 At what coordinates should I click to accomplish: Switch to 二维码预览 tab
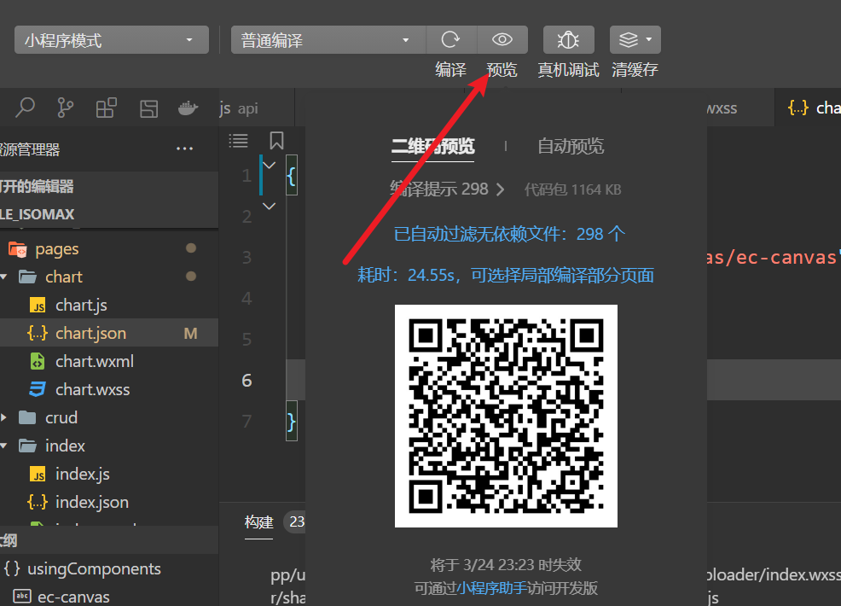tap(432, 146)
